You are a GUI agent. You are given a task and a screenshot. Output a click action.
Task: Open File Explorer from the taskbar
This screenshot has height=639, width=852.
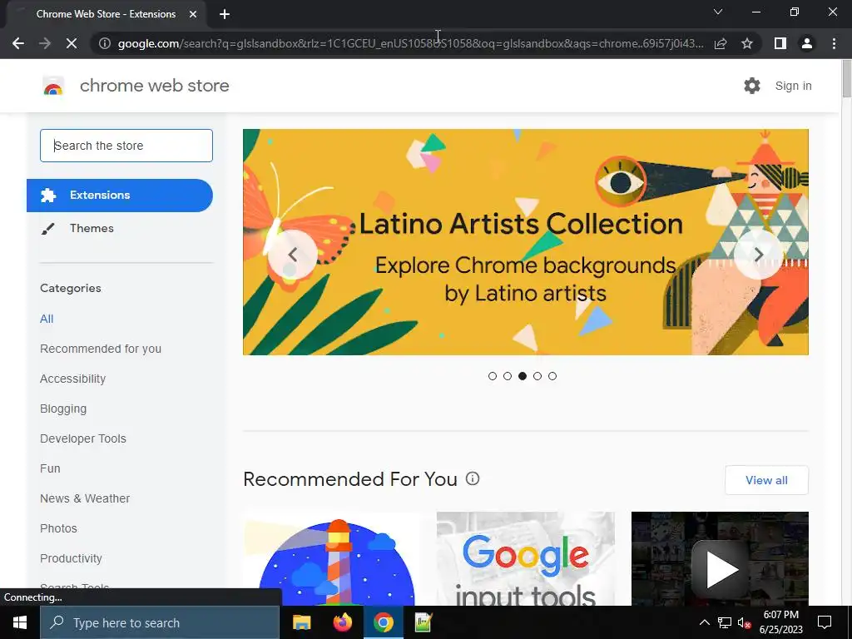(301, 622)
